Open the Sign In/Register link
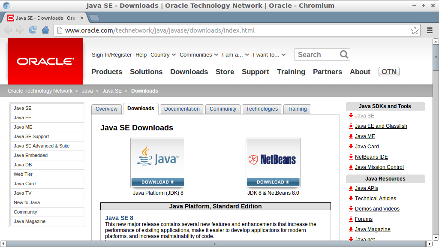Viewport: 439px width, 247px height. pyautogui.click(x=111, y=55)
